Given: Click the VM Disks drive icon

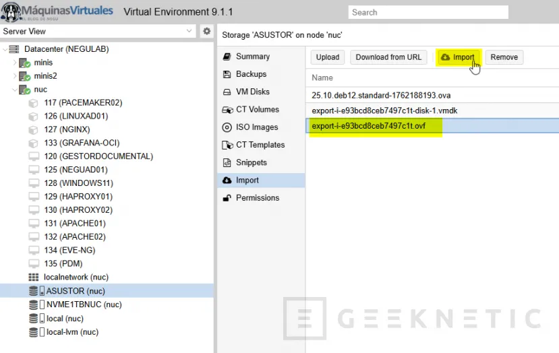Looking at the screenshot, I should coord(227,92).
